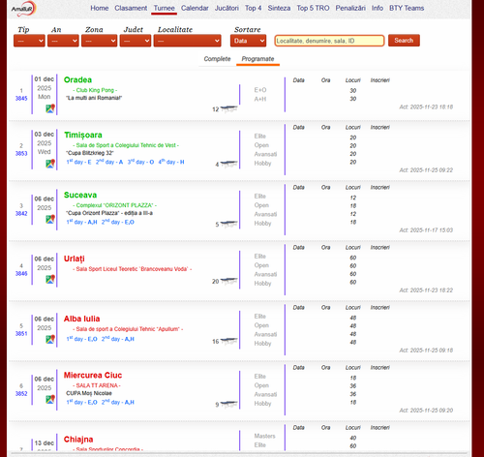Click the Sala Sport Liceul Teoretic 'Brancoveanu Voda' text
The height and width of the screenshot is (457, 484).
point(133,269)
